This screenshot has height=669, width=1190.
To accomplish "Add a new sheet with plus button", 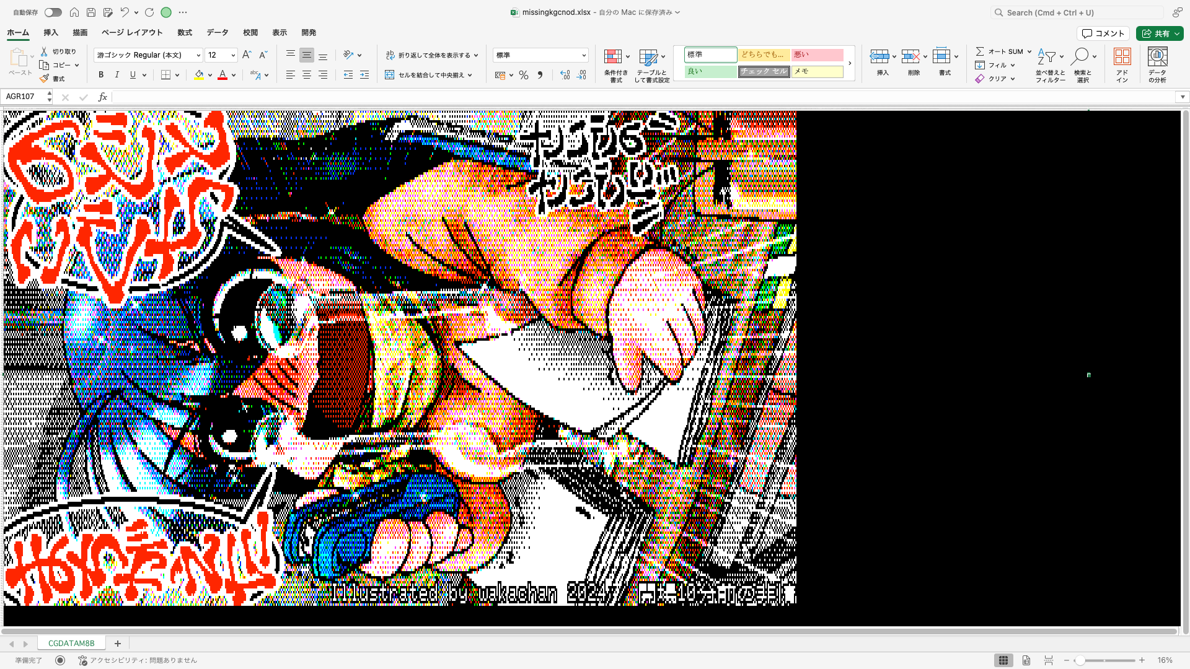I will click(118, 643).
